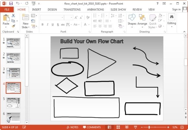Switch to the DESIGN tab
The image size is (188, 130).
(x=52, y=10)
